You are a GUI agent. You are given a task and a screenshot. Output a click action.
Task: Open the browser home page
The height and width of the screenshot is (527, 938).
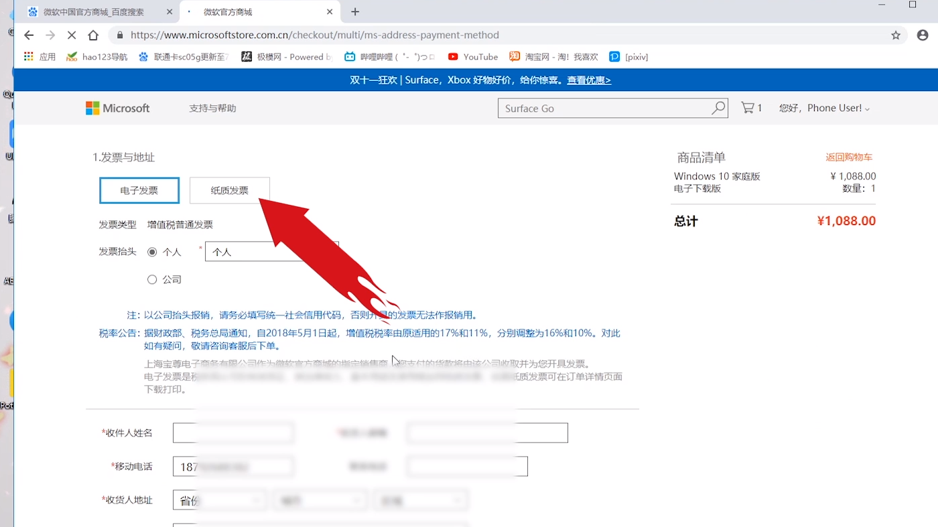[93, 35]
